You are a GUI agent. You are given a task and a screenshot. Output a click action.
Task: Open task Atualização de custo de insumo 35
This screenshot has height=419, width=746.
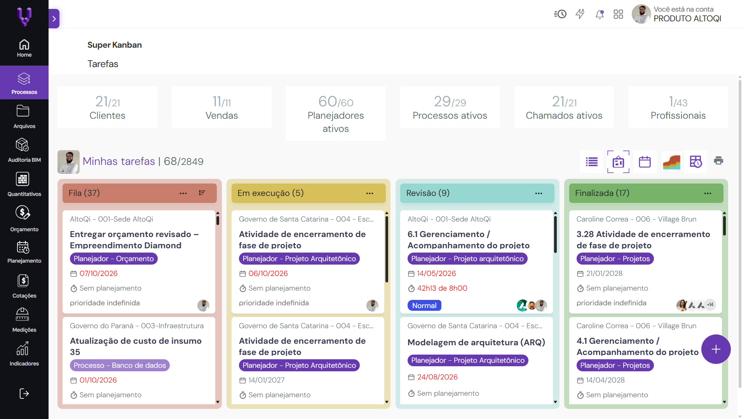(136, 346)
